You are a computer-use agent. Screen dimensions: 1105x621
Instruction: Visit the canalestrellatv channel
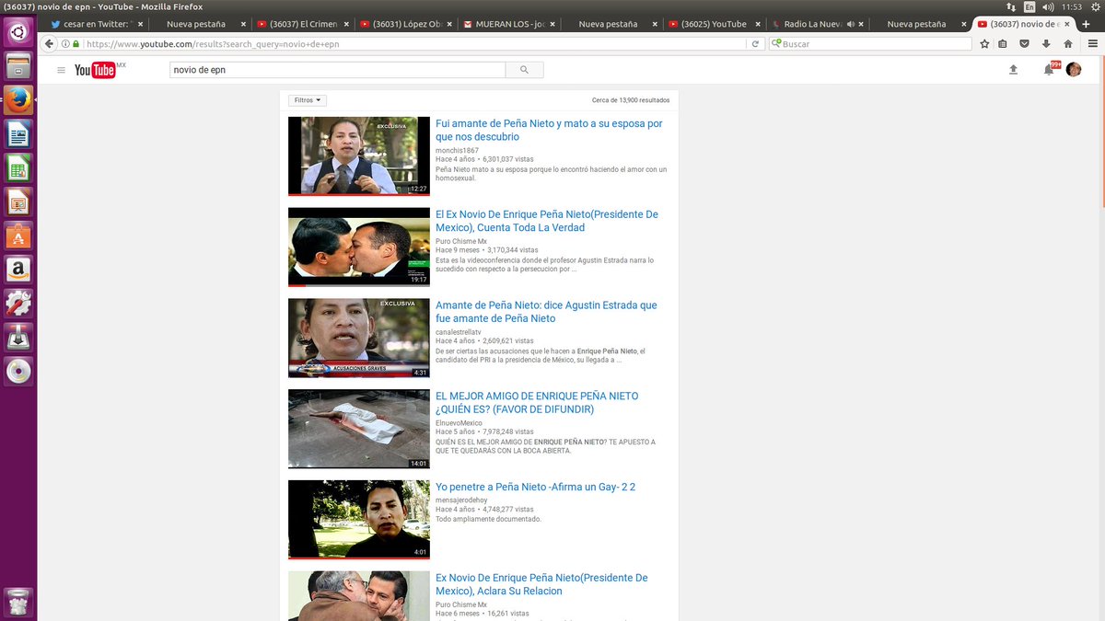coord(459,332)
